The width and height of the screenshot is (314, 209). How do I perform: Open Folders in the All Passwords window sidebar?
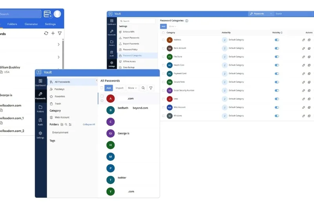coord(40,109)
